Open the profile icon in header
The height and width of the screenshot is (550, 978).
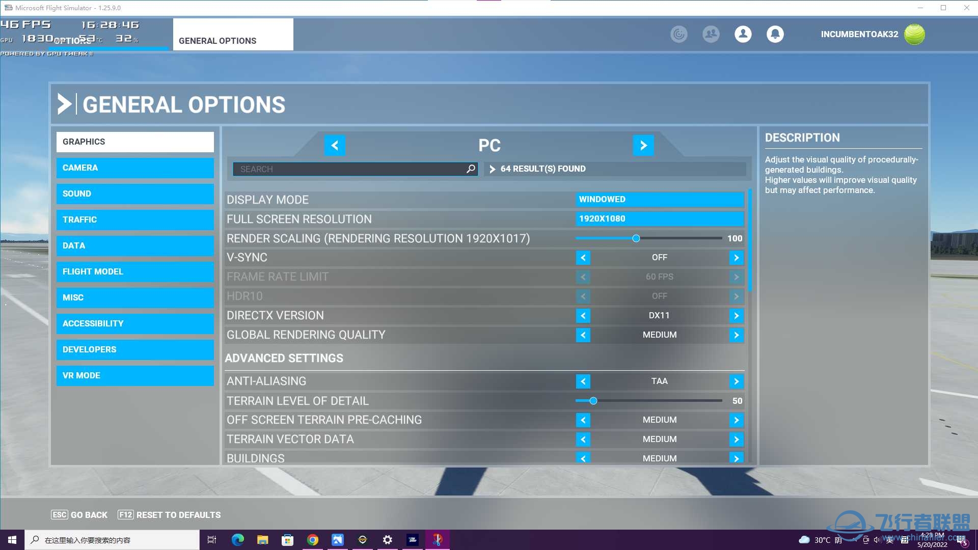coord(743,34)
